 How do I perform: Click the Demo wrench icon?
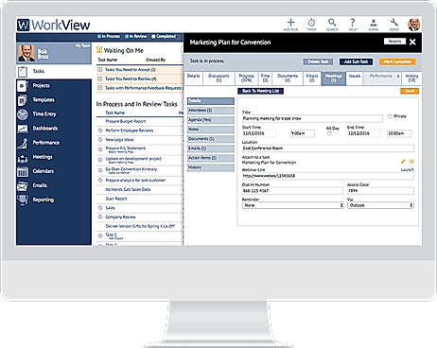tap(394, 23)
